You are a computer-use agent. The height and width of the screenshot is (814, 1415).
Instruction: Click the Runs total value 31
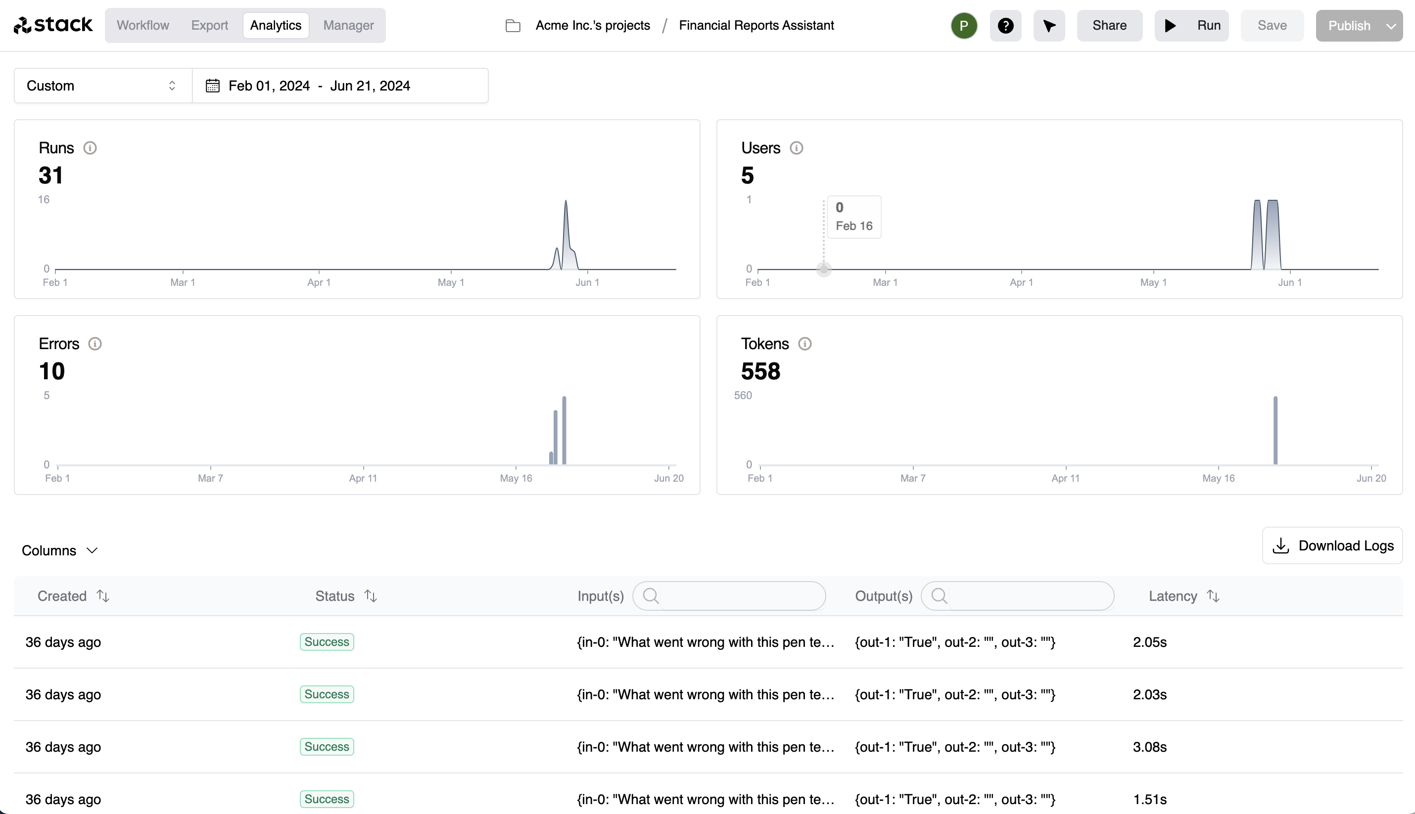point(51,176)
